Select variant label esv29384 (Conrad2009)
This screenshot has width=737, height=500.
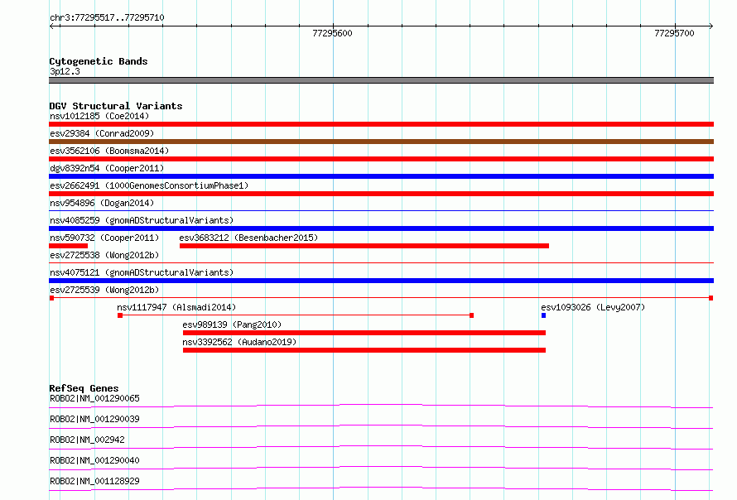pyautogui.click(x=102, y=133)
